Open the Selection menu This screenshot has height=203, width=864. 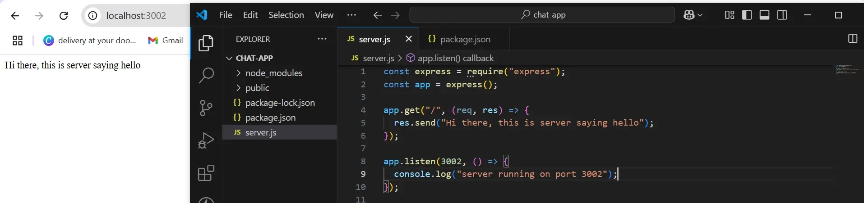pyautogui.click(x=286, y=15)
